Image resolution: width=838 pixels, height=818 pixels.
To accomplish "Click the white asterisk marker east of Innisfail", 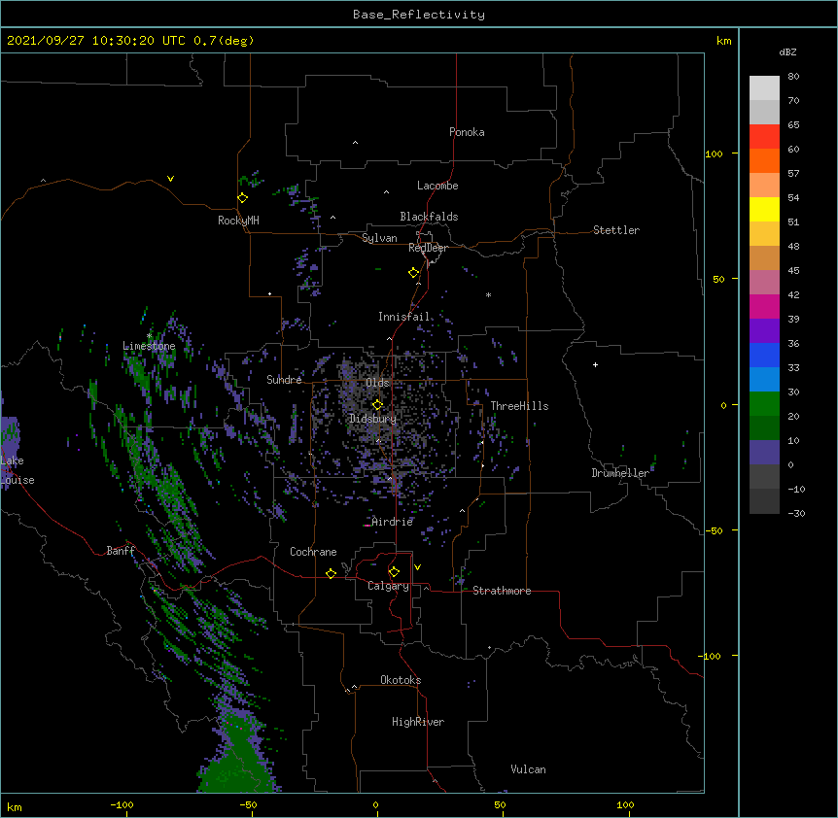I will tap(488, 294).
